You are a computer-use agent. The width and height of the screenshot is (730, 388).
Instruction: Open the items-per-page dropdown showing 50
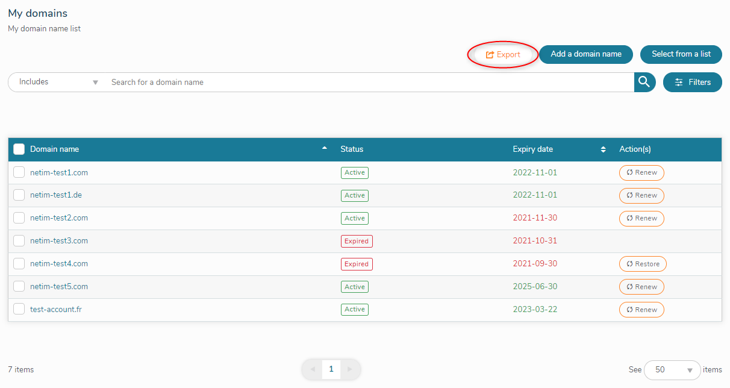[x=672, y=369]
